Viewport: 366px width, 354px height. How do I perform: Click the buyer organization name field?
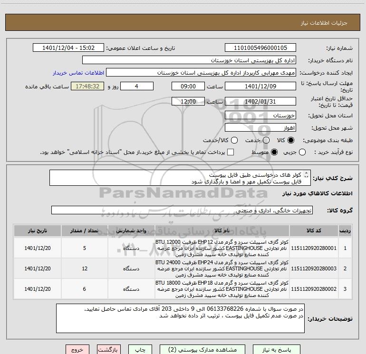click(189, 60)
